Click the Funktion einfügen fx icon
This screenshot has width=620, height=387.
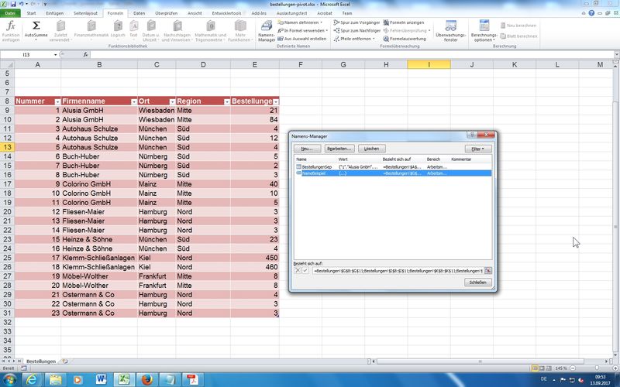click(x=11, y=28)
